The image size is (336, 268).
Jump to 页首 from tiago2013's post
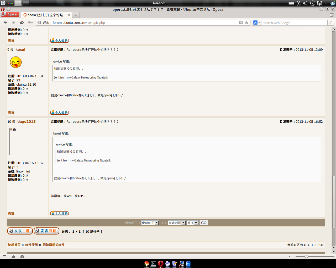tap(11, 213)
